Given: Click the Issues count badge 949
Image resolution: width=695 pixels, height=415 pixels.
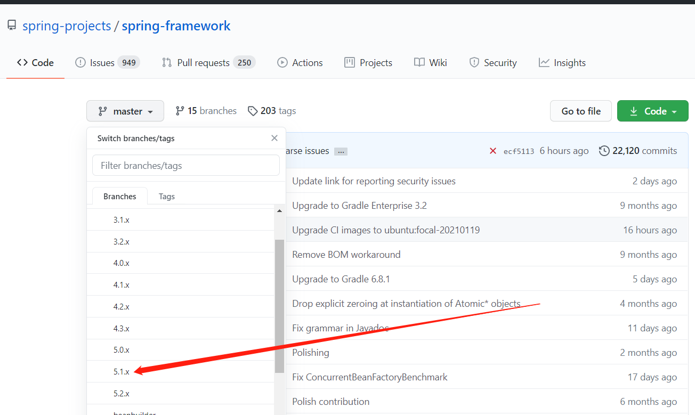Looking at the screenshot, I should click(x=129, y=62).
